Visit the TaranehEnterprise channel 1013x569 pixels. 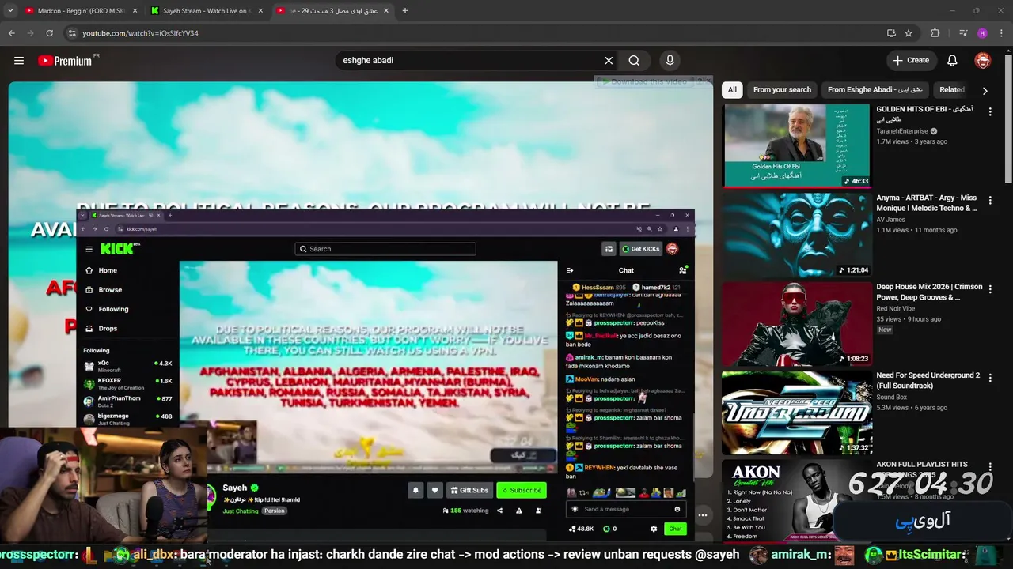tap(902, 131)
